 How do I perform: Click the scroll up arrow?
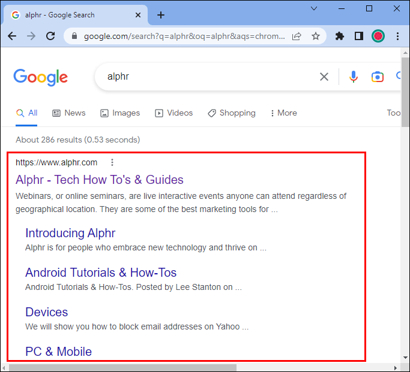[405, 53]
